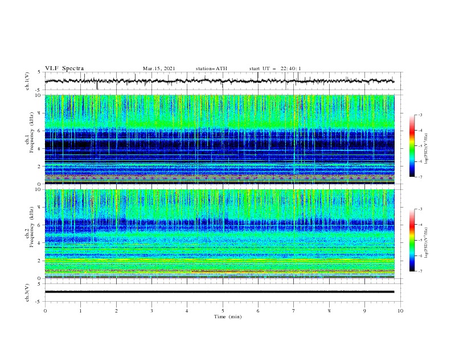This screenshot has width=451, height=349.
Task: Select the ch.2 colorbar "log(PSD)(V²/Hz)" label
Action: click(426, 243)
